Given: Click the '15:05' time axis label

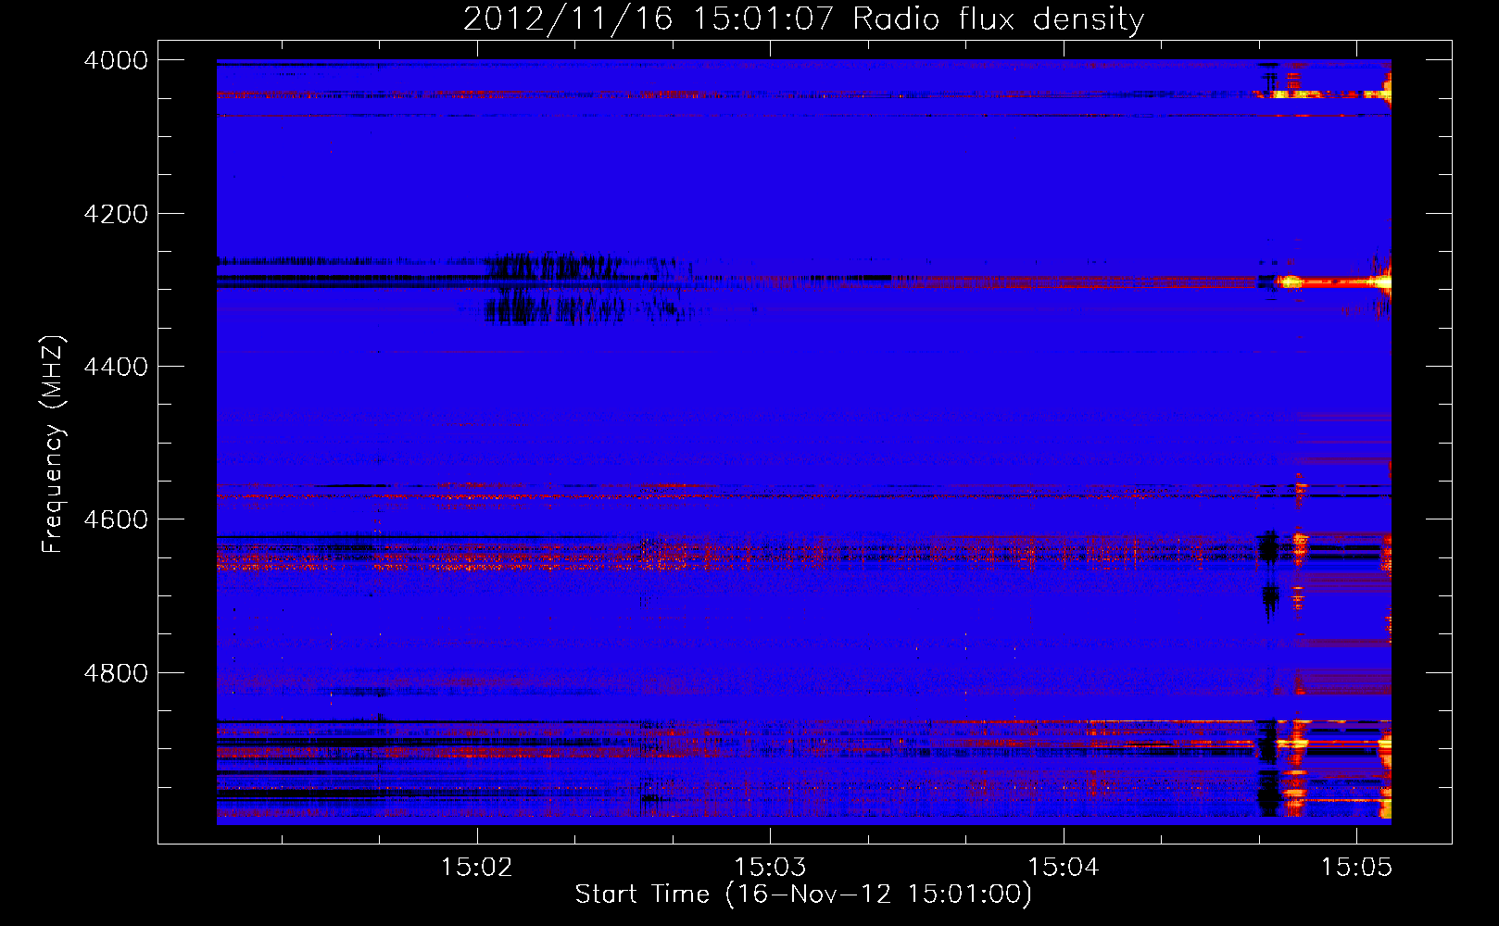Looking at the screenshot, I should click(1356, 868).
